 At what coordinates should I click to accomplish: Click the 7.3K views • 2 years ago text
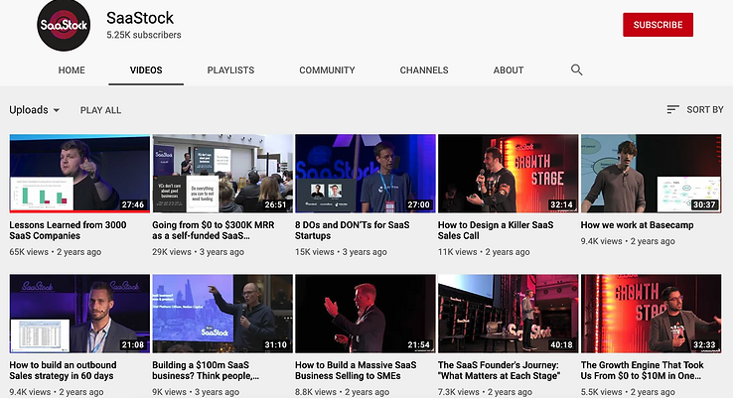[x=485, y=392]
